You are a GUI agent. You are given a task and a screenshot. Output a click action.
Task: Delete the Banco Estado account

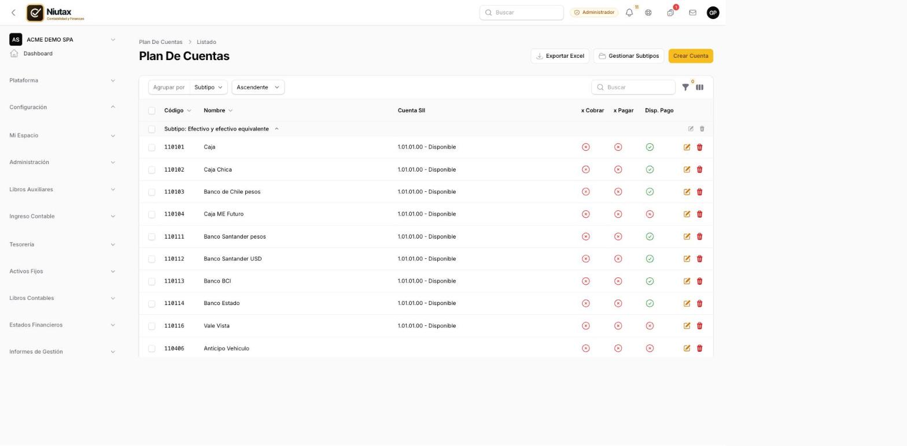click(699, 304)
